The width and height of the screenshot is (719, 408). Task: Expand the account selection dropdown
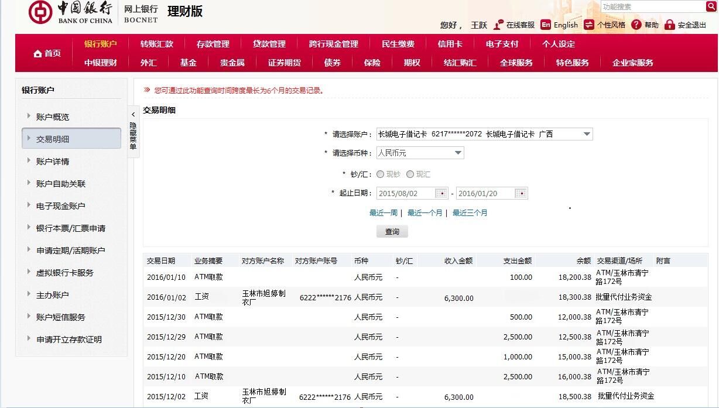587,134
